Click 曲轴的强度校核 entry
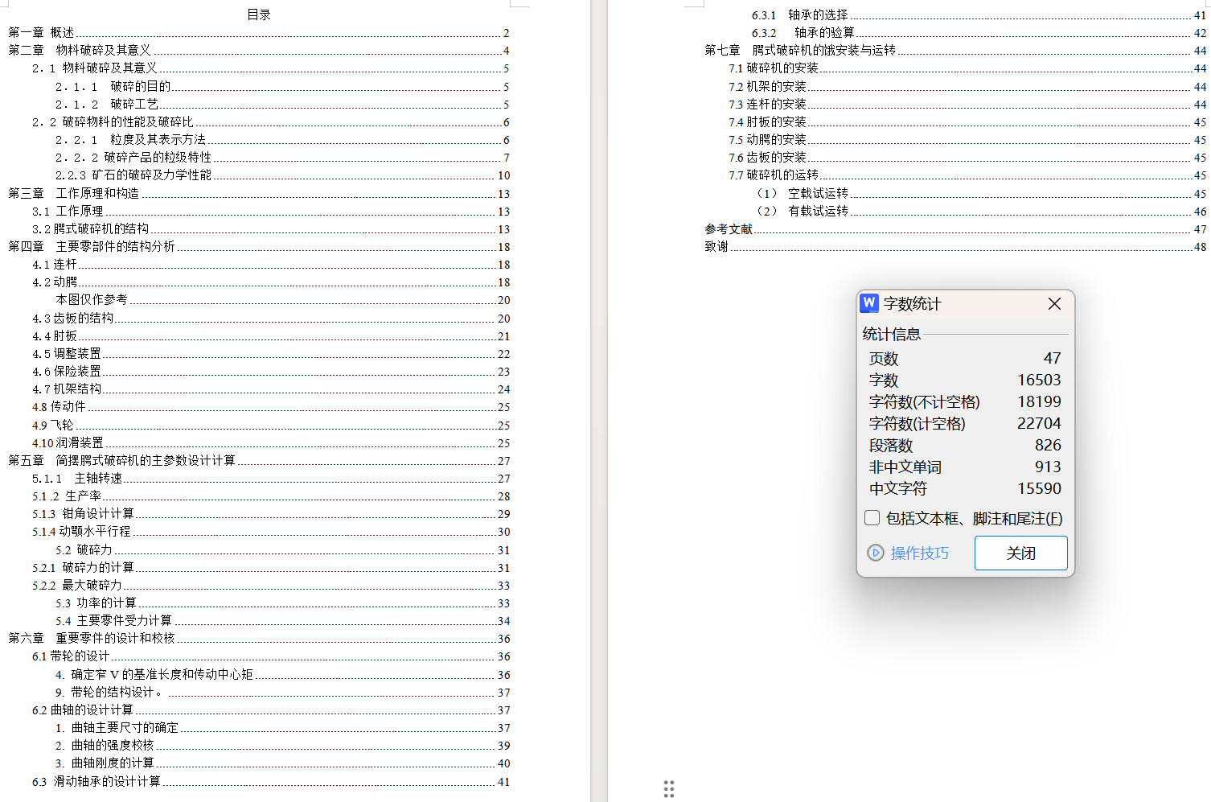 [282, 745]
